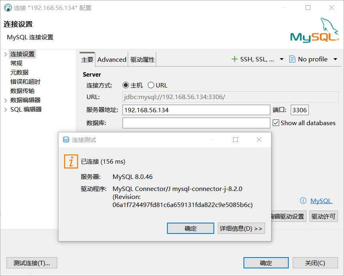The width and height of the screenshot is (344, 276).
Task: Click 详细信息(D) >> button
Action: 241,228
